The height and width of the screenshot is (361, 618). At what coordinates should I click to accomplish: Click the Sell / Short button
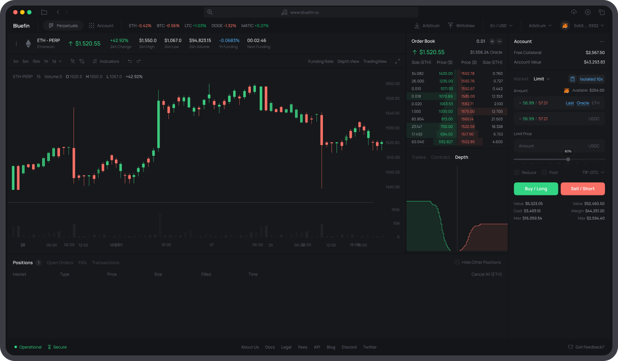pyautogui.click(x=583, y=188)
